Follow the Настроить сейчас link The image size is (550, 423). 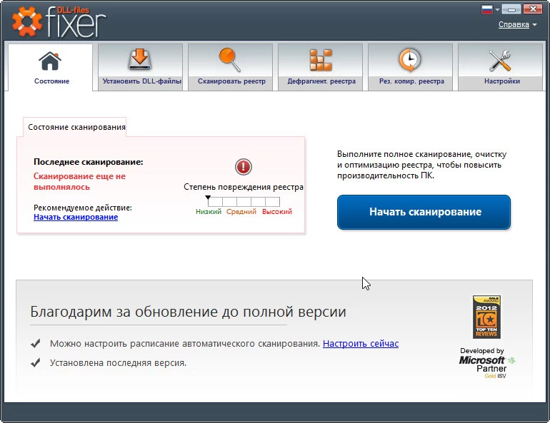[x=361, y=344]
